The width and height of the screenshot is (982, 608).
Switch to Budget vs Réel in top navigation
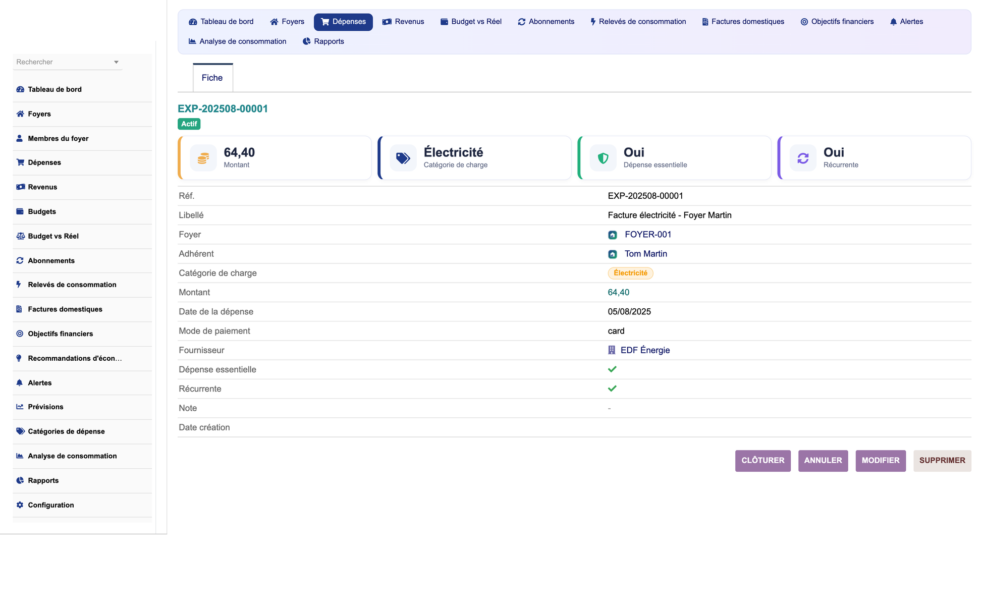pos(471,22)
